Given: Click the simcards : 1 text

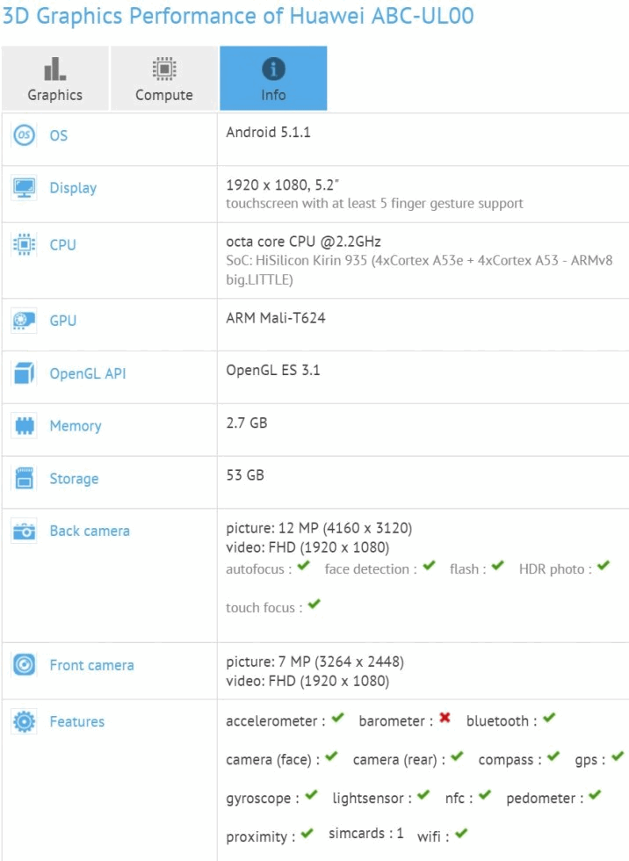Looking at the screenshot, I should click(x=366, y=834).
